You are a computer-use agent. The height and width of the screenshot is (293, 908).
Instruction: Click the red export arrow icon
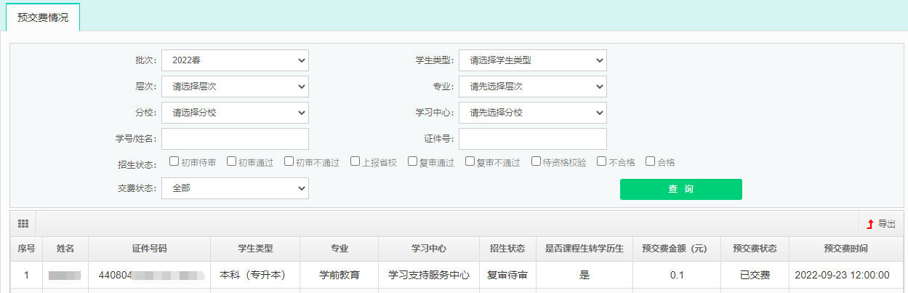click(869, 224)
